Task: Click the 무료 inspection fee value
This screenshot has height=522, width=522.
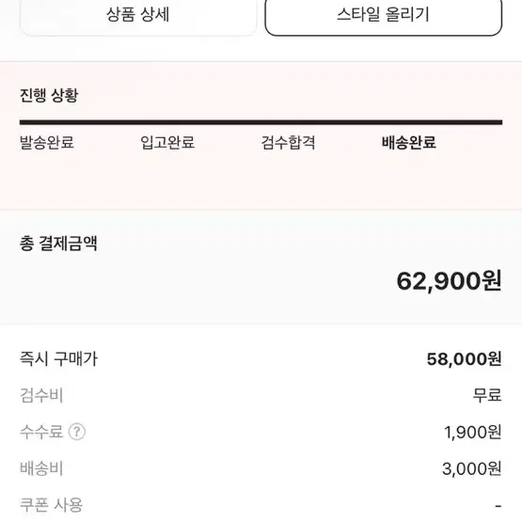Action: (487, 395)
